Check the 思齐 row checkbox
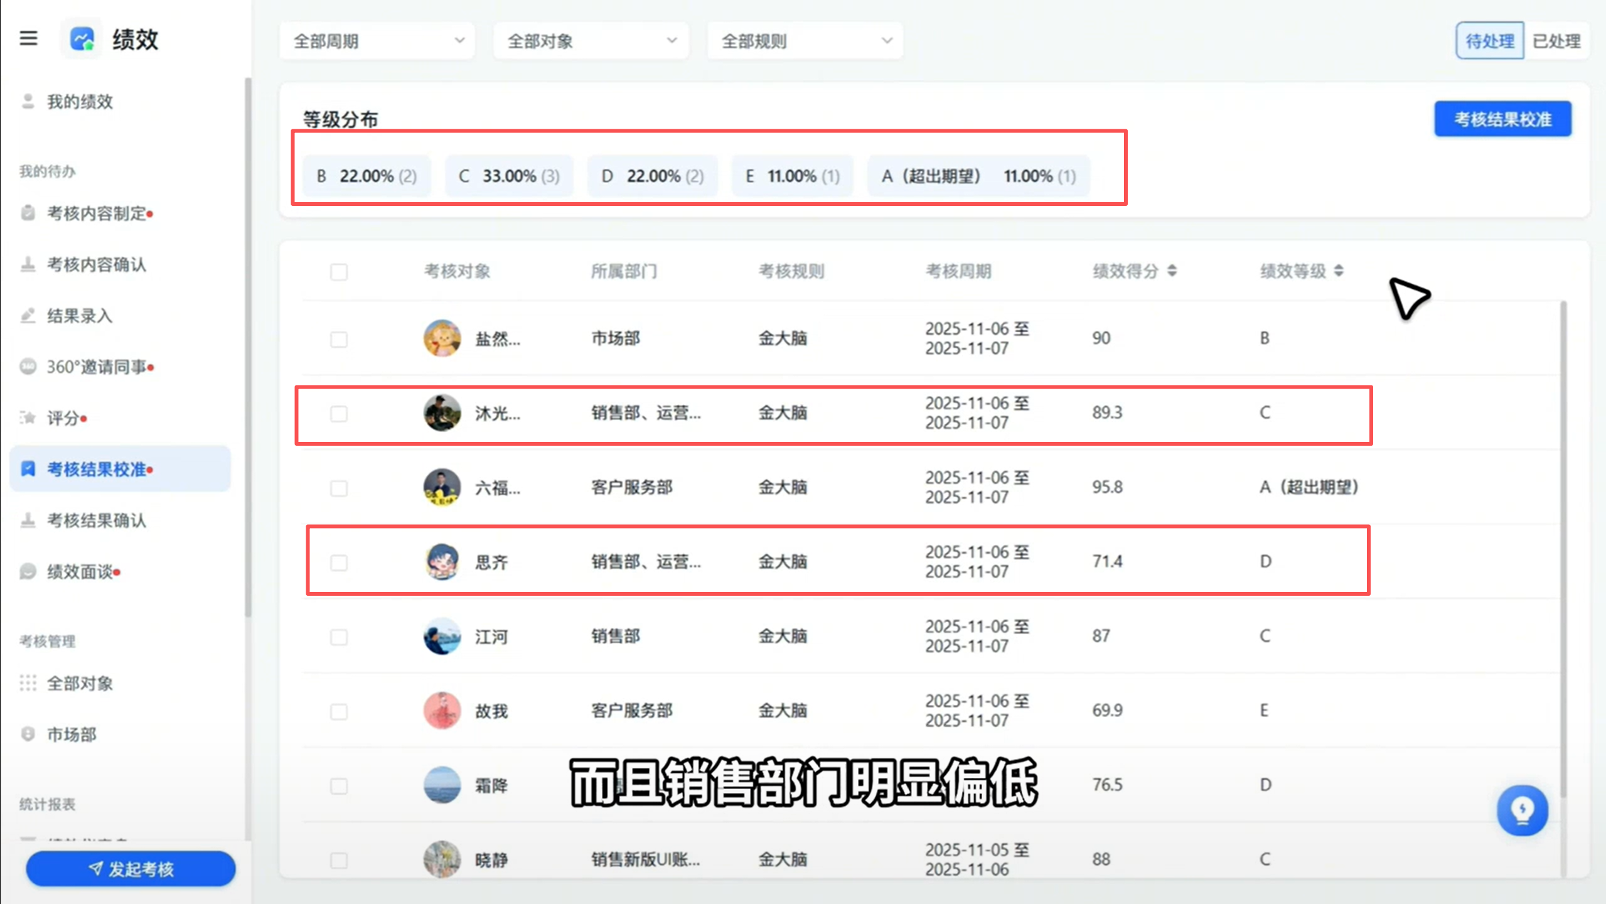This screenshot has height=904, width=1606. click(339, 562)
